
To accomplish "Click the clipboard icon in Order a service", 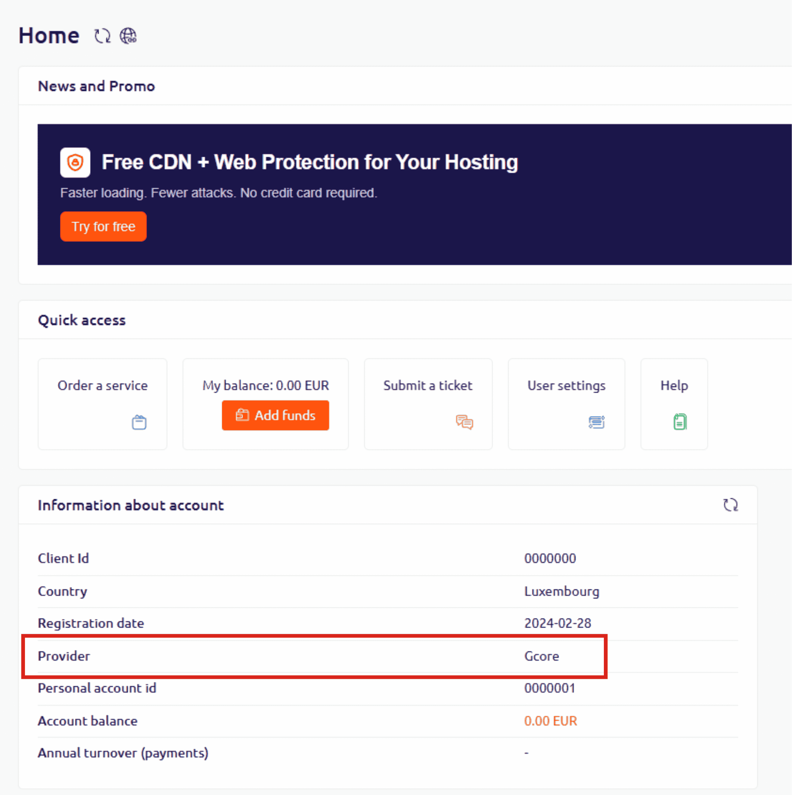I will 139,422.
